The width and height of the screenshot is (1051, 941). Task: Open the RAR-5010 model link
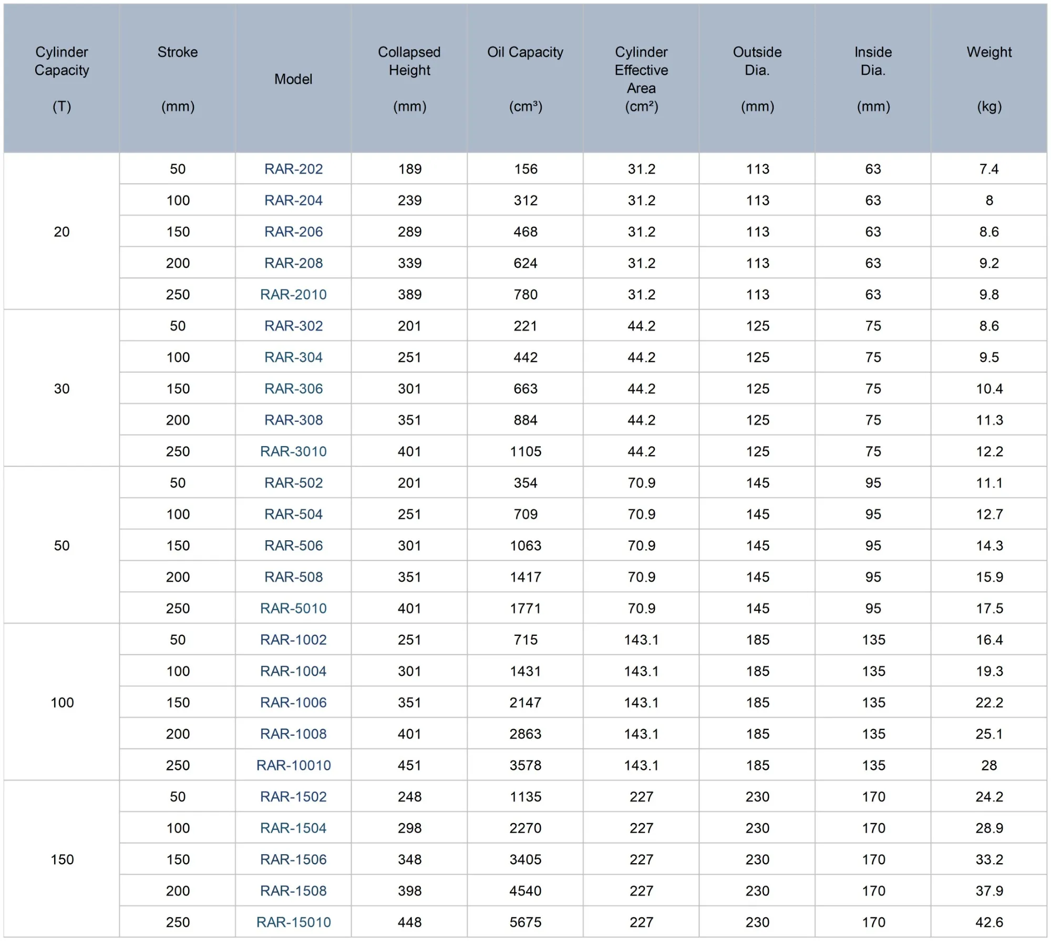293,609
